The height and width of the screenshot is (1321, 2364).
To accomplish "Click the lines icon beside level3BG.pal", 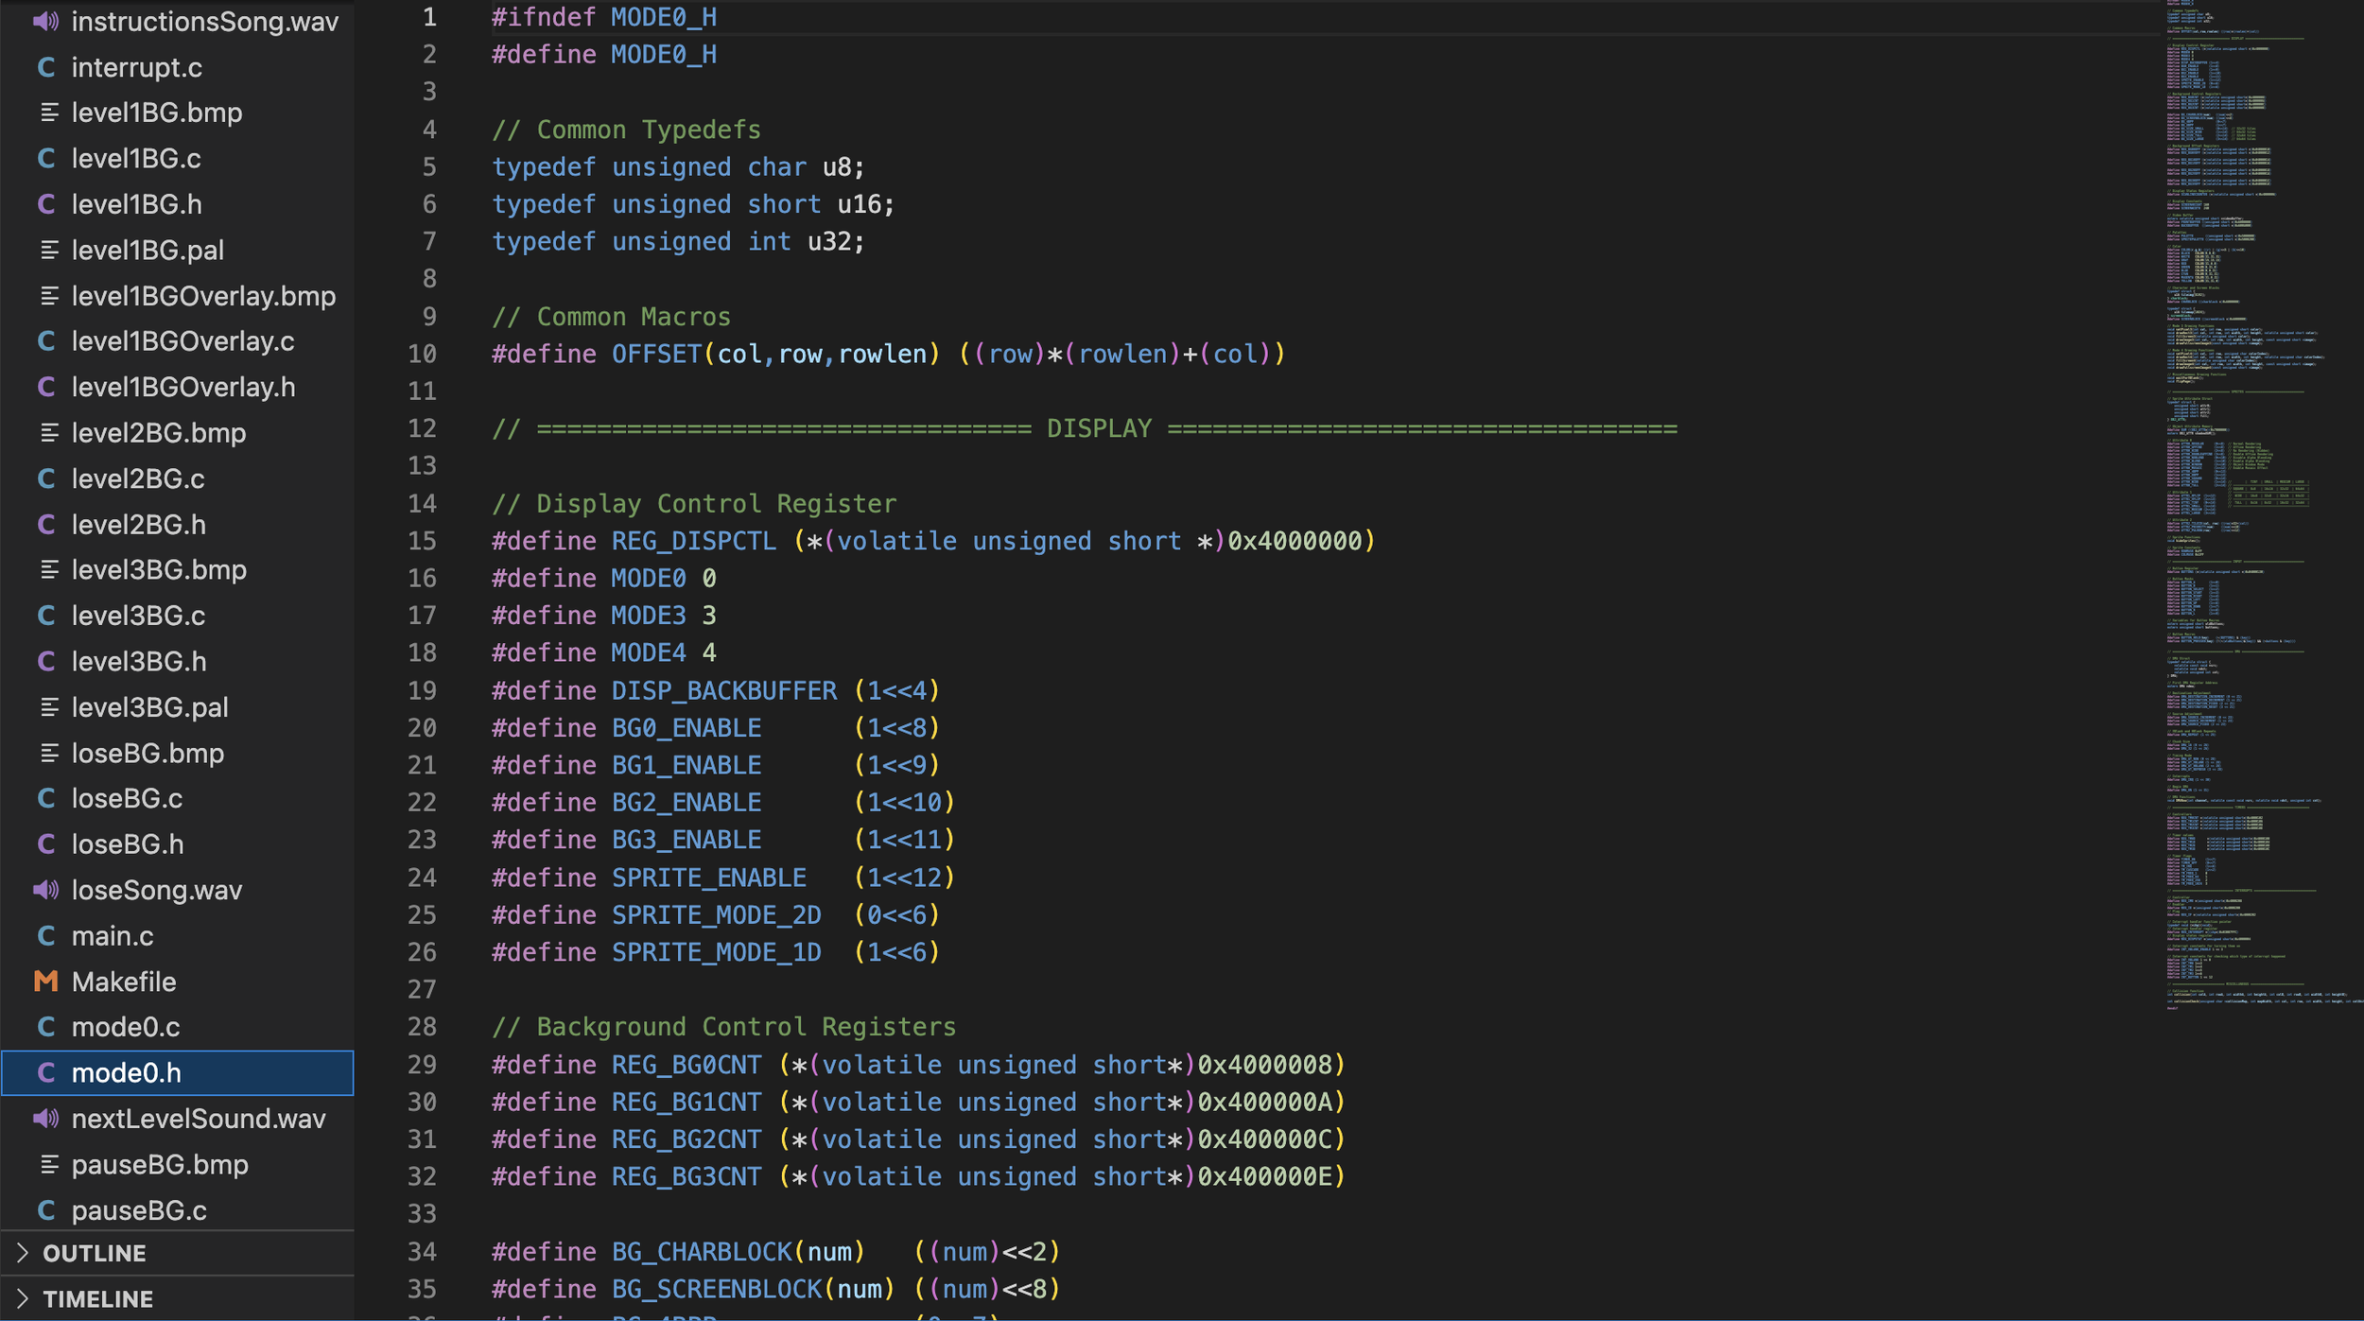I will tap(49, 707).
